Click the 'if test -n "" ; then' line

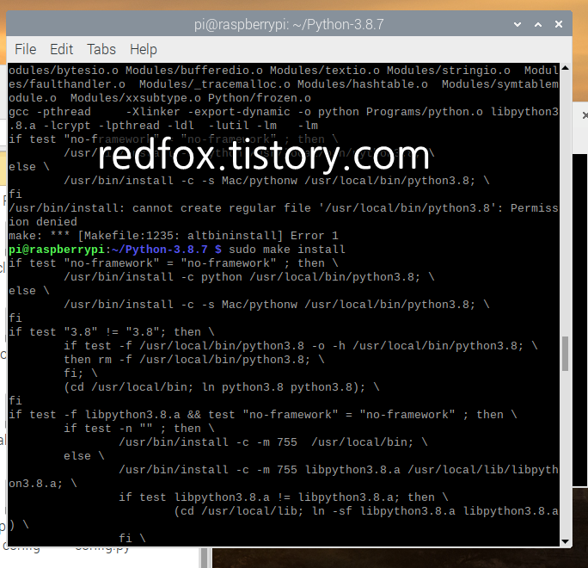[x=138, y=429]
